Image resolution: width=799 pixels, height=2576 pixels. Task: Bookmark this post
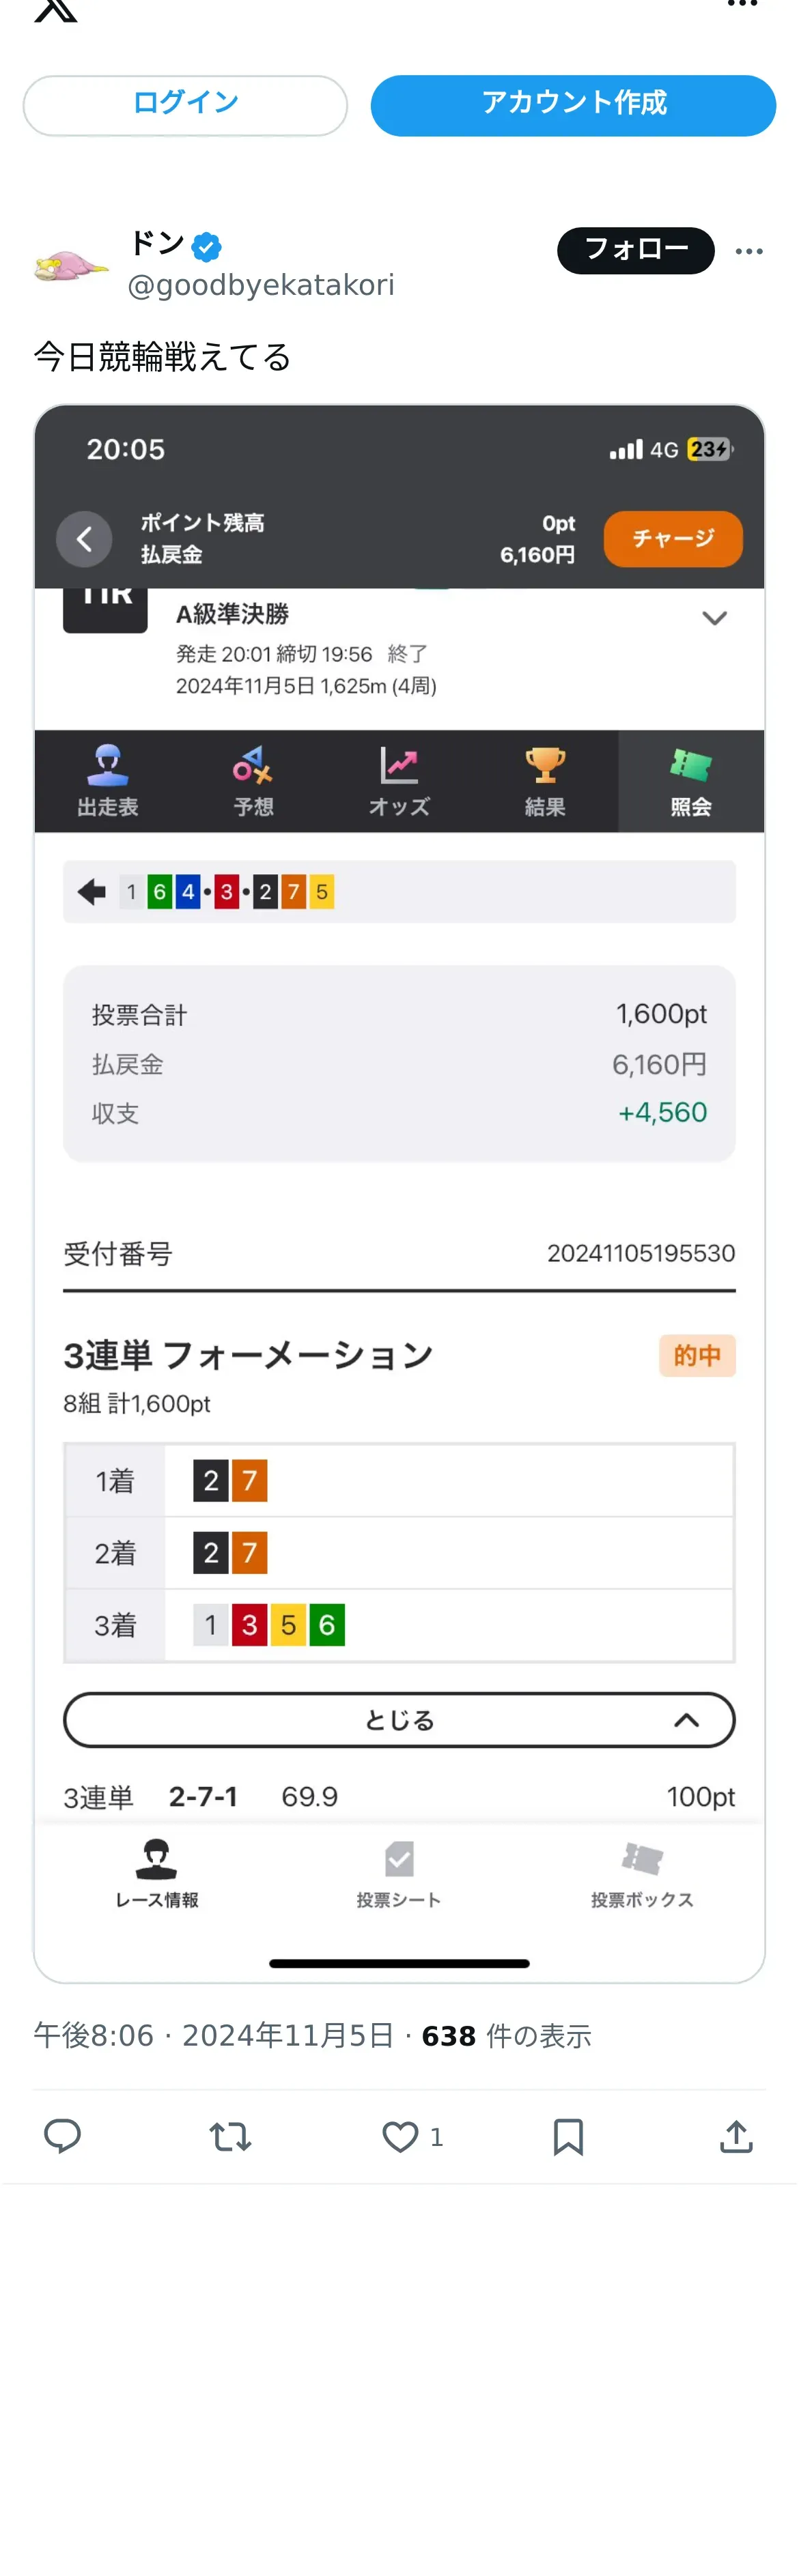(x=568, y=2137)
